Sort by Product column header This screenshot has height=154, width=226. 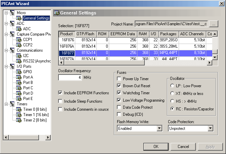pos(66,34)
